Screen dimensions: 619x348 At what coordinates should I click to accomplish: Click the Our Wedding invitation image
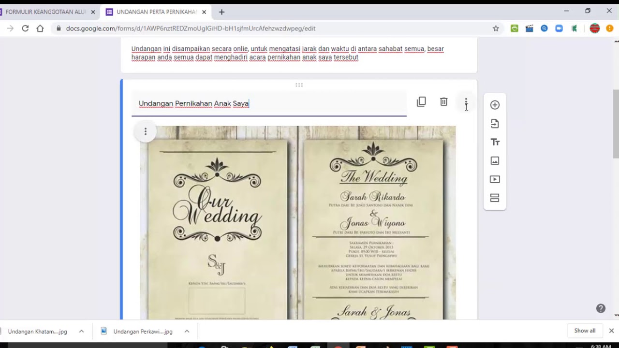pyautogui.click(x=298, y=223)
